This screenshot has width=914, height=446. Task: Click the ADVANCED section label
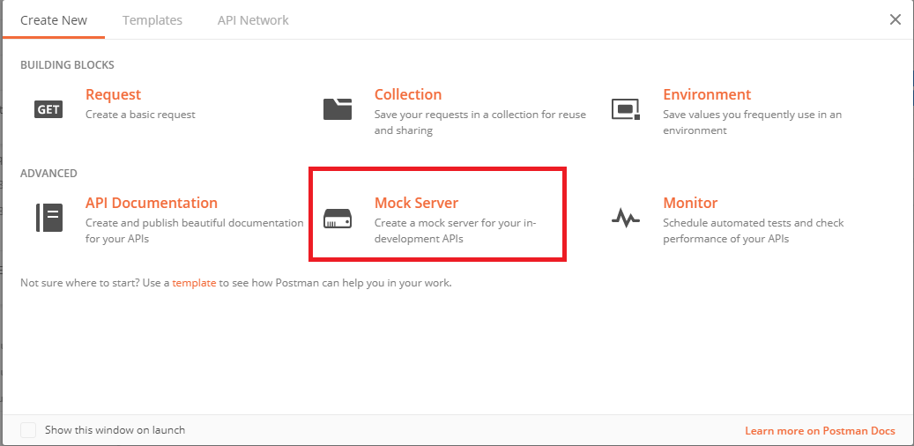point(49,173)
